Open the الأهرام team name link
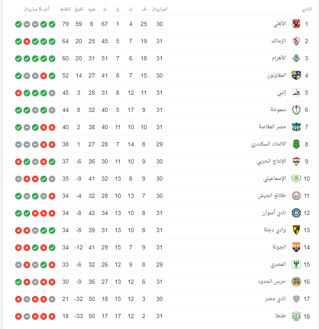Screen dimensions: 319x329 pos(278,59)
